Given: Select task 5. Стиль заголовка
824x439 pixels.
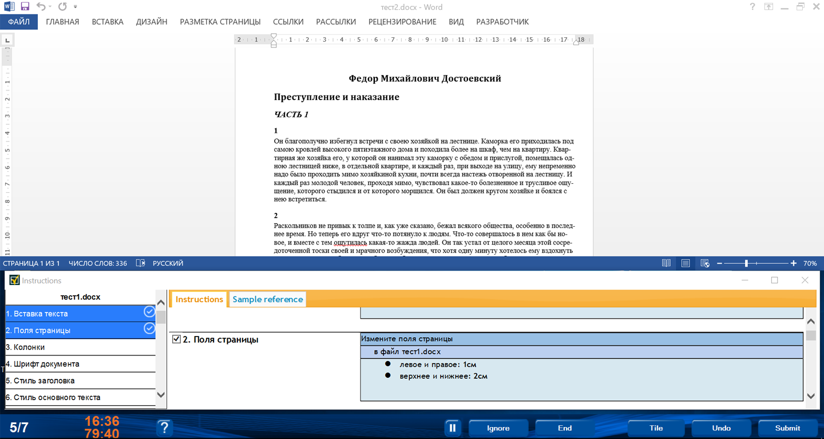Looking at the screenshot, I should (80, 380).
